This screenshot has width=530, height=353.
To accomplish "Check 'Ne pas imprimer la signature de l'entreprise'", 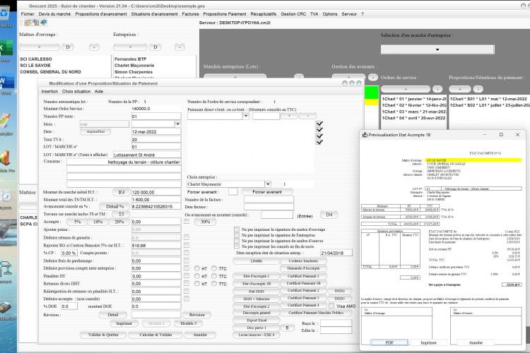I will click(x=237, y=235).
